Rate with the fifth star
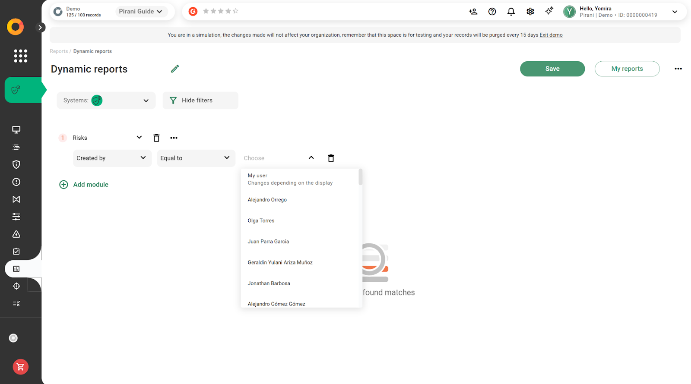Image resolution: width=691 pixels, height=384 pixels. (x=235, y=11)
